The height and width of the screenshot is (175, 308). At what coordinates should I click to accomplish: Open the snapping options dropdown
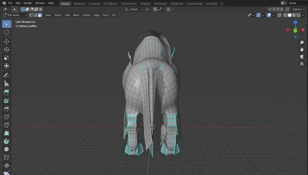[x=161, y=9]
